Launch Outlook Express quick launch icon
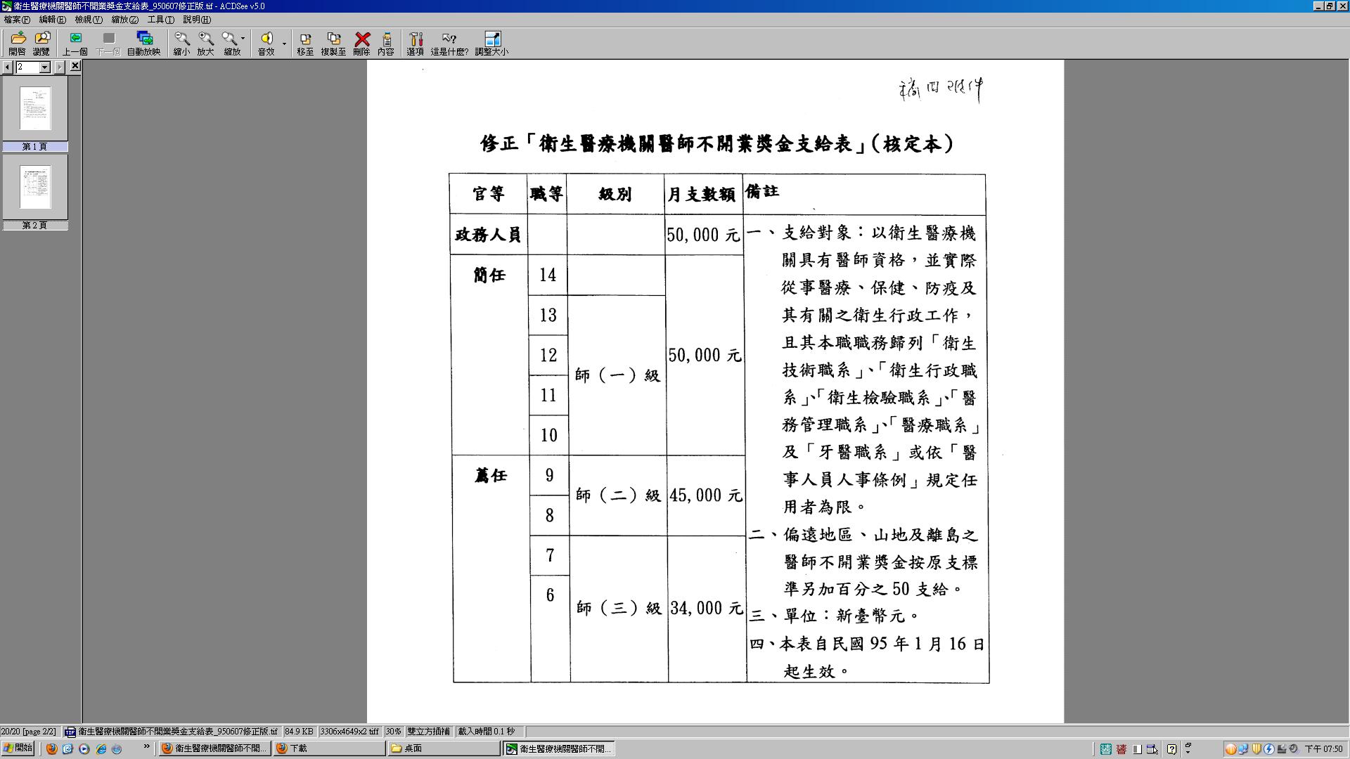The height and width of the screenshot is (759, 1350). point(67,749)
